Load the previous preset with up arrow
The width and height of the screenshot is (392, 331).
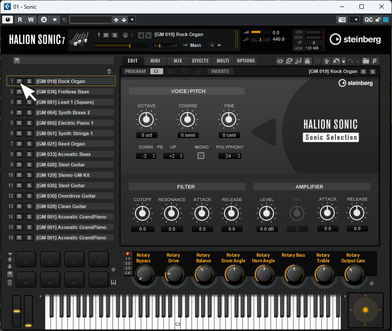pyautogui.click(x=116, y=20)
